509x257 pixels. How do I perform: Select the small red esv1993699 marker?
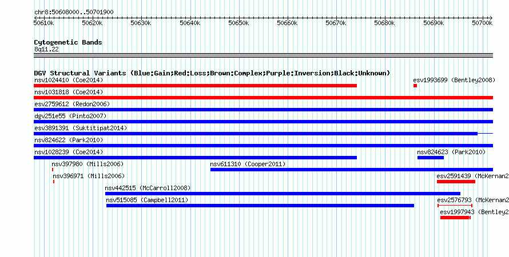pos(415,86)
